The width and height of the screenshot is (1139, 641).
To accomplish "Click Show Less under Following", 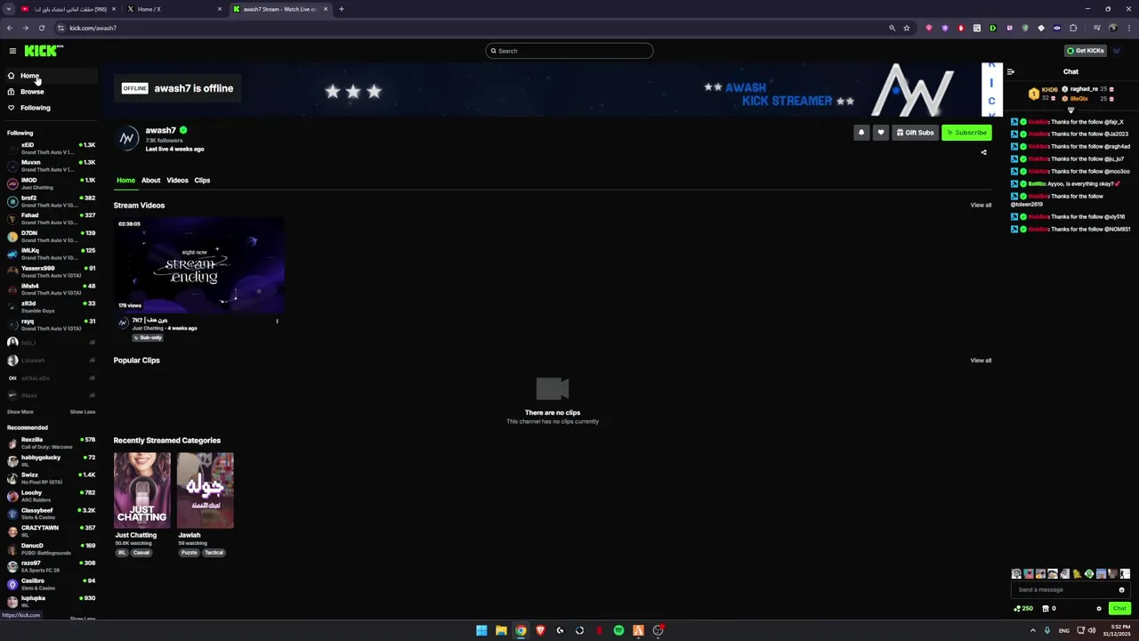I will (x=83, y=412).
